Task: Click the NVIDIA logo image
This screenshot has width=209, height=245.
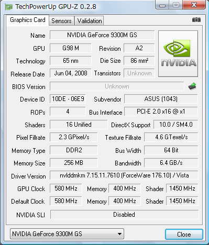Action: [x=178, y=53]
